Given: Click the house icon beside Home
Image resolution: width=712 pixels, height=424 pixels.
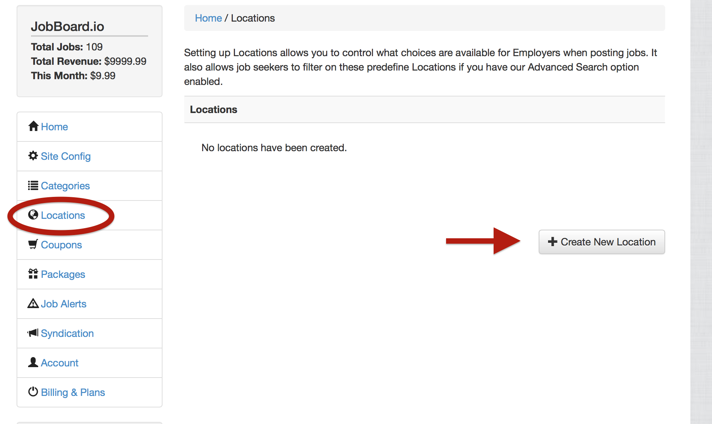Looking at the screenshot, I should point(33,126).
